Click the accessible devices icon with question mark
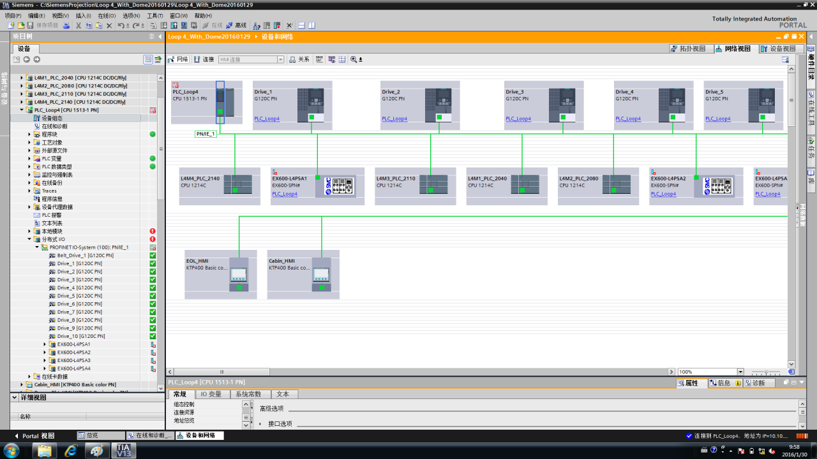This screenshot has height=459, width=817. [257, 25]
